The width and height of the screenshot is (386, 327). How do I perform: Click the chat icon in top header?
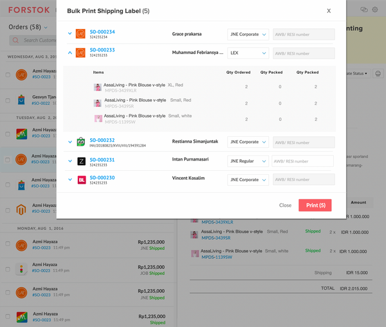click(363, 10)
